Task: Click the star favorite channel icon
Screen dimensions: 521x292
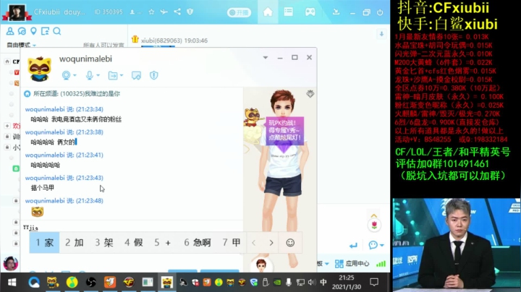Action: click(x=151, y=12)
